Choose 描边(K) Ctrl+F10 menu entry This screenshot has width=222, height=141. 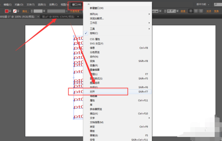118,114
